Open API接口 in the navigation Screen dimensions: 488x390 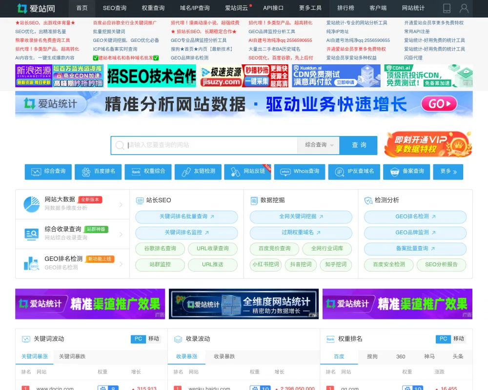click(273, 8)
